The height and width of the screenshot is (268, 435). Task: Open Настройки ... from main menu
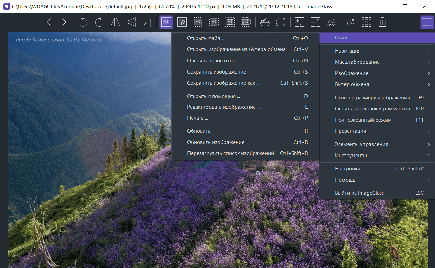(x=377, y=169)
